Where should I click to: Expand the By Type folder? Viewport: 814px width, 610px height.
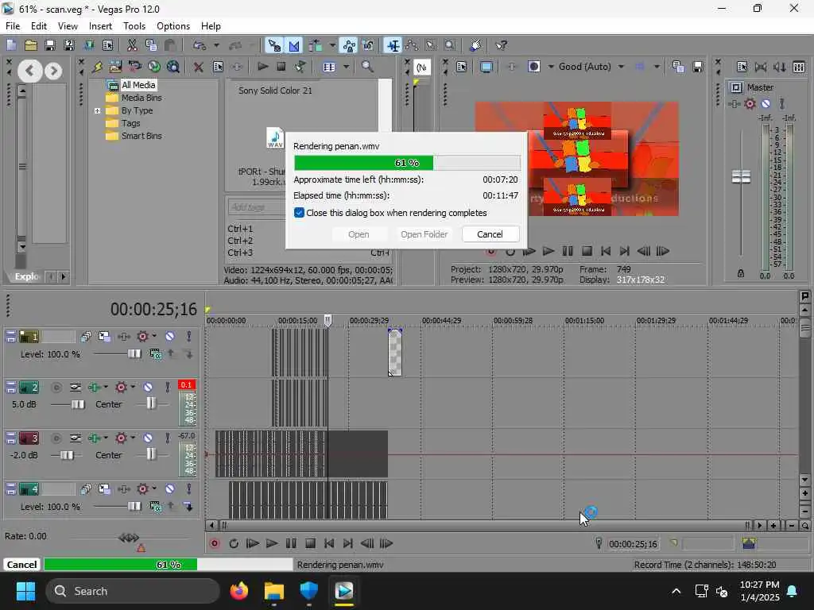pos(97,110)
